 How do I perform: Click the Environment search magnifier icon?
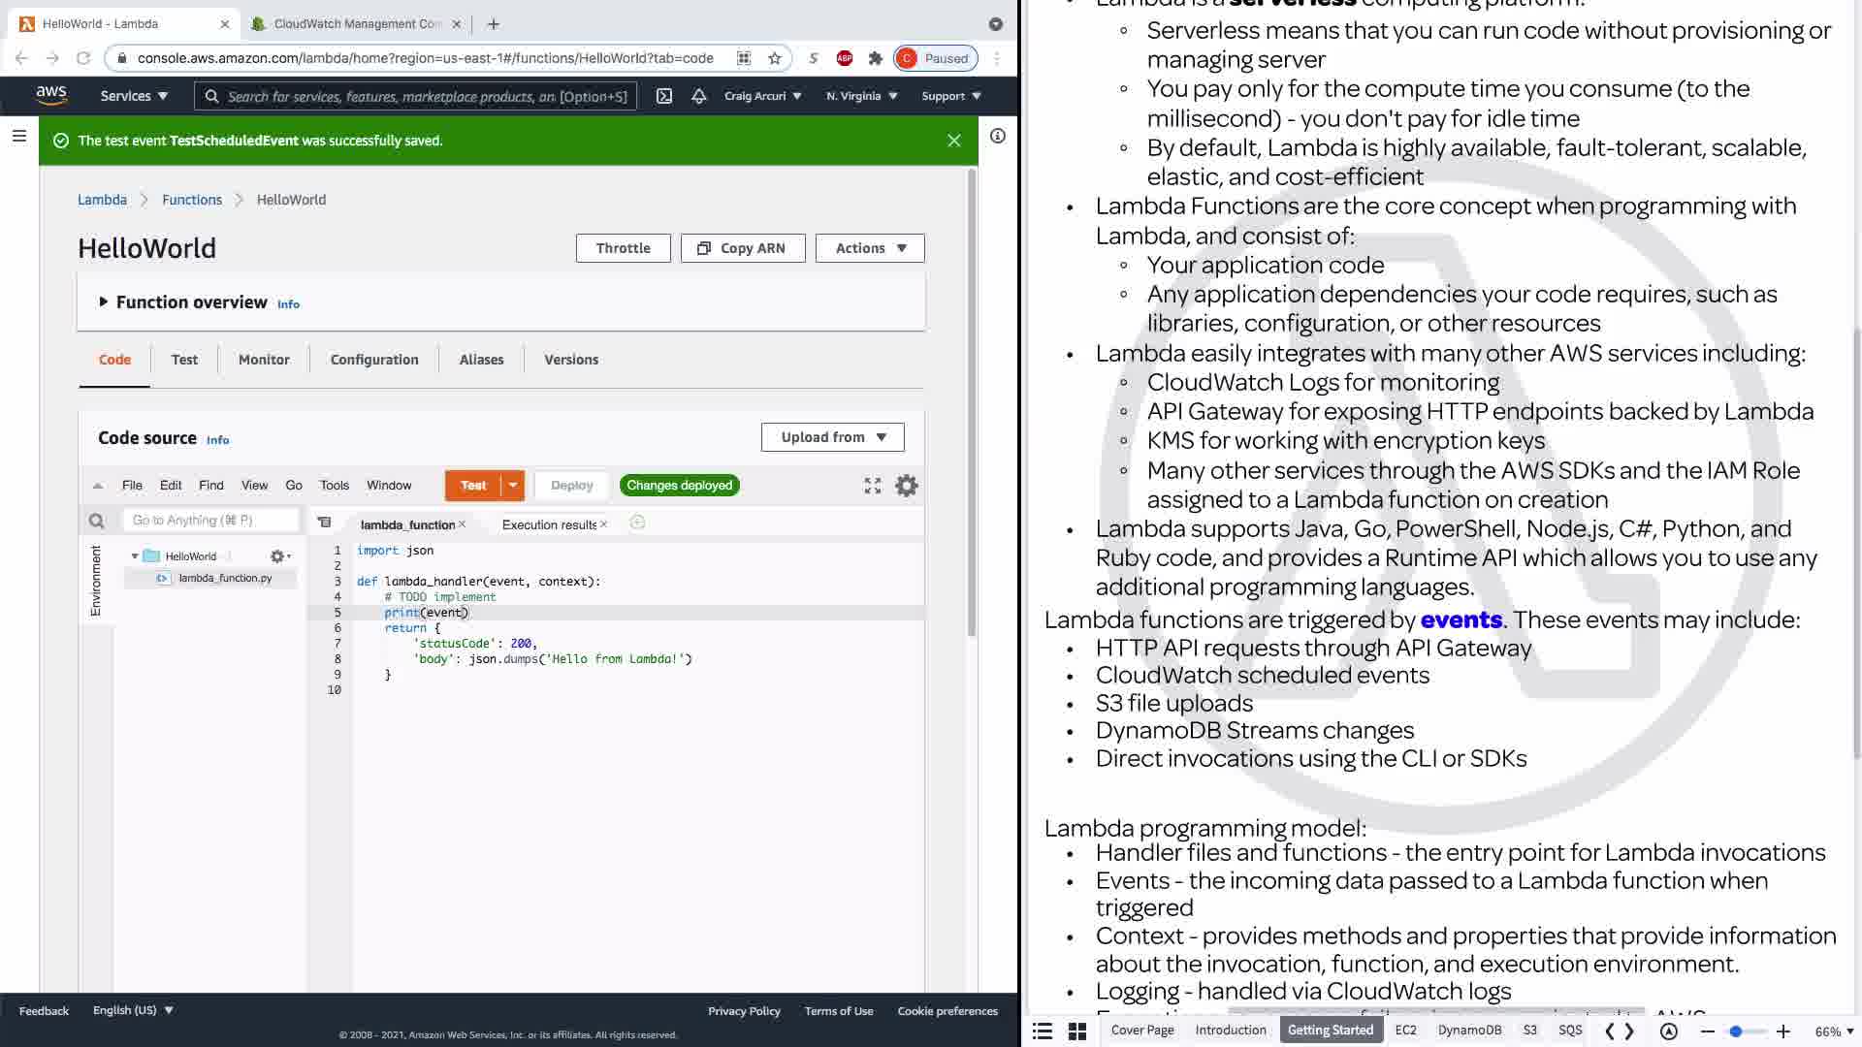click(x=97, y=522)
